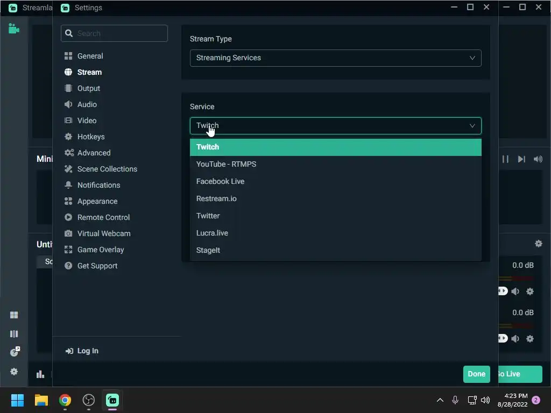Expand the Stream Type dropdown
Viewport: 551px width, 413px height.
pos(336,58)
